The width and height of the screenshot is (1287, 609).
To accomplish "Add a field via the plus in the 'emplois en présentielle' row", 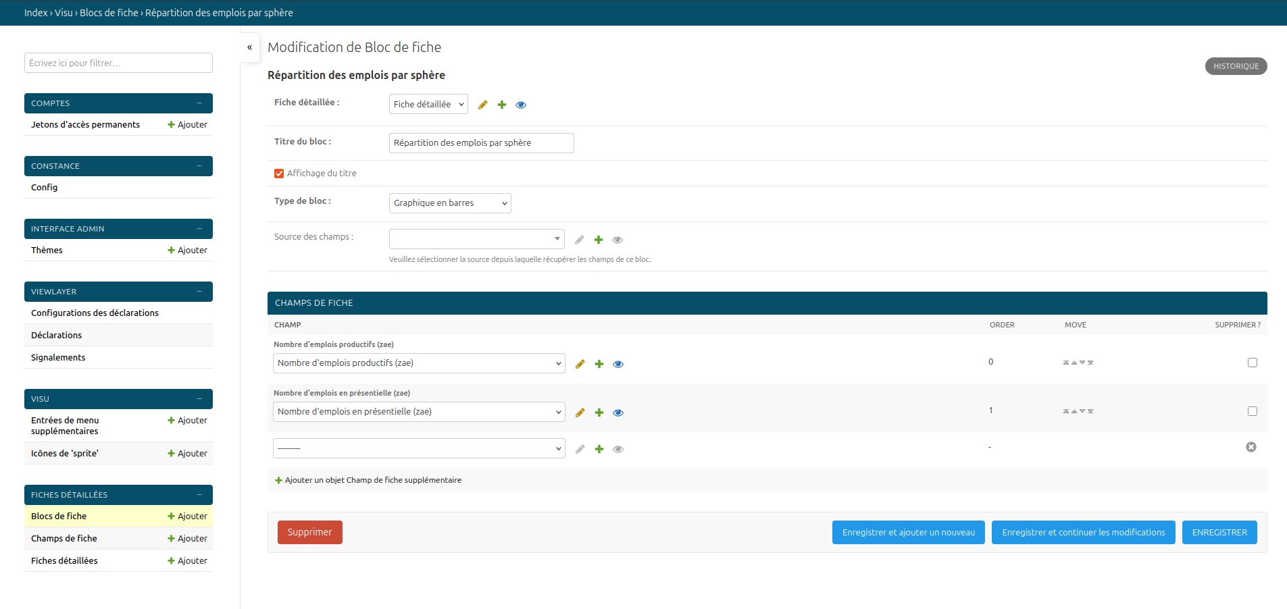I will [x=599, y=413].
